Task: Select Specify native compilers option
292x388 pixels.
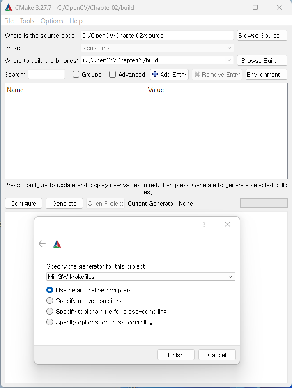Action: click(50, 301)
